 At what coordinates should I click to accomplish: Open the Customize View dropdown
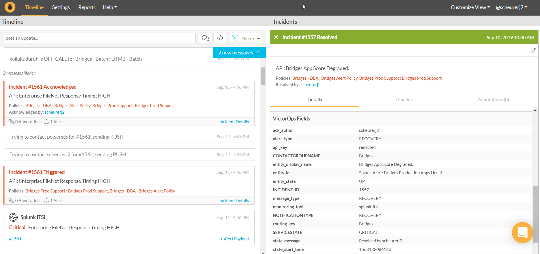click(470, 7)
